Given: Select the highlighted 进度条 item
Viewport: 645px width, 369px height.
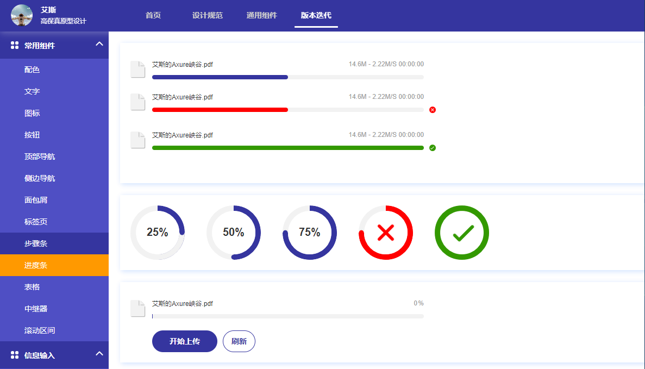Looking at the screenshot, I should click(54, 265).
